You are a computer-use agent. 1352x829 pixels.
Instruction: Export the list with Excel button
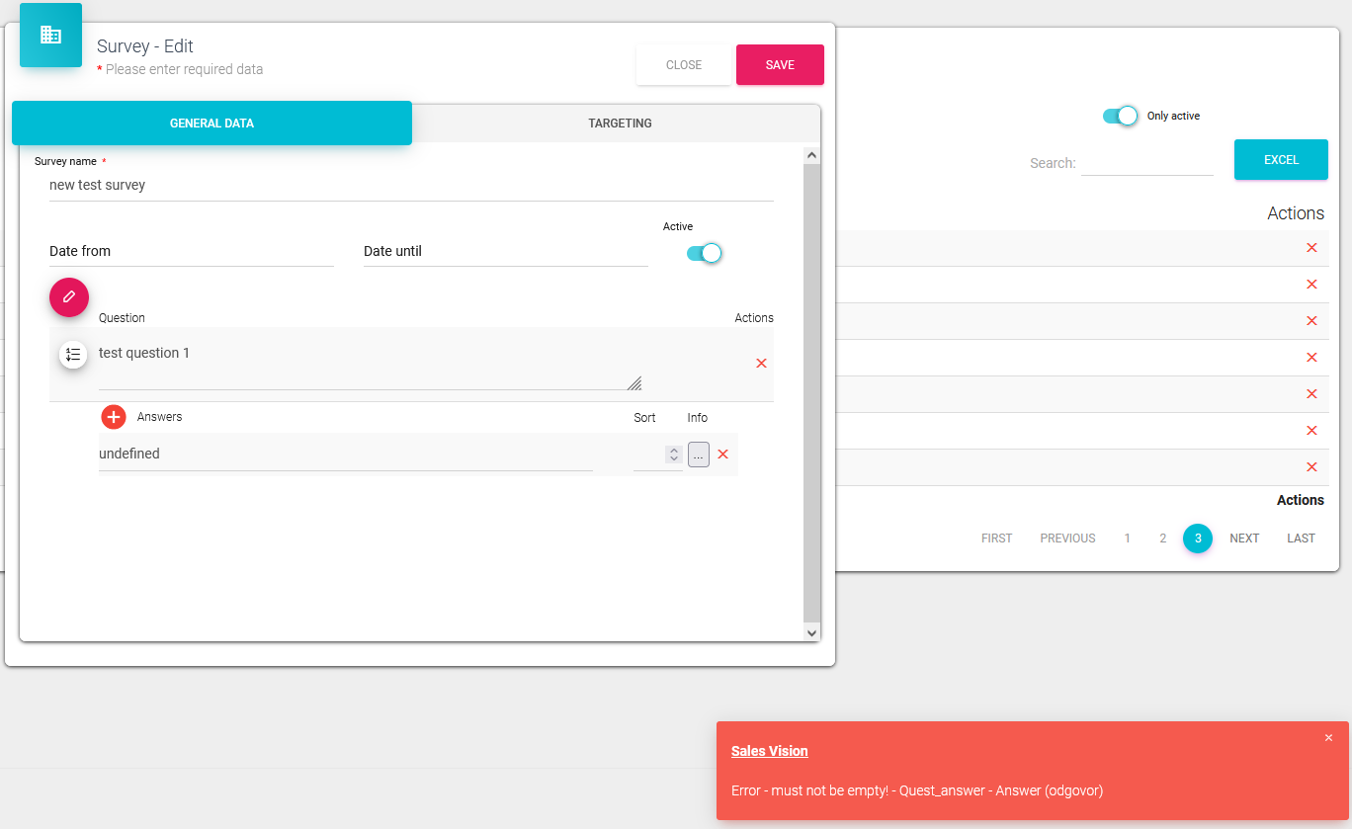(x=1280, y=160)
